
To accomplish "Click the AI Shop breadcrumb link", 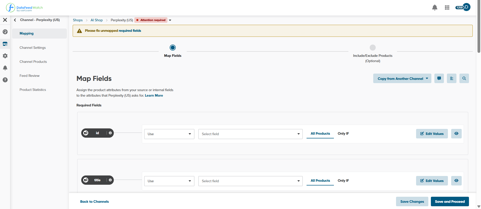I will pos(97,20).
